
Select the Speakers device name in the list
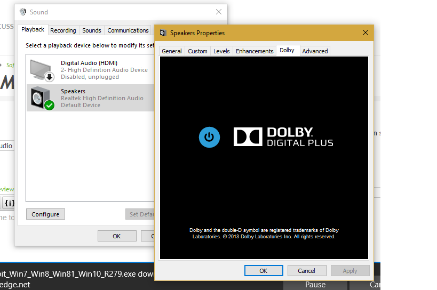73,91
